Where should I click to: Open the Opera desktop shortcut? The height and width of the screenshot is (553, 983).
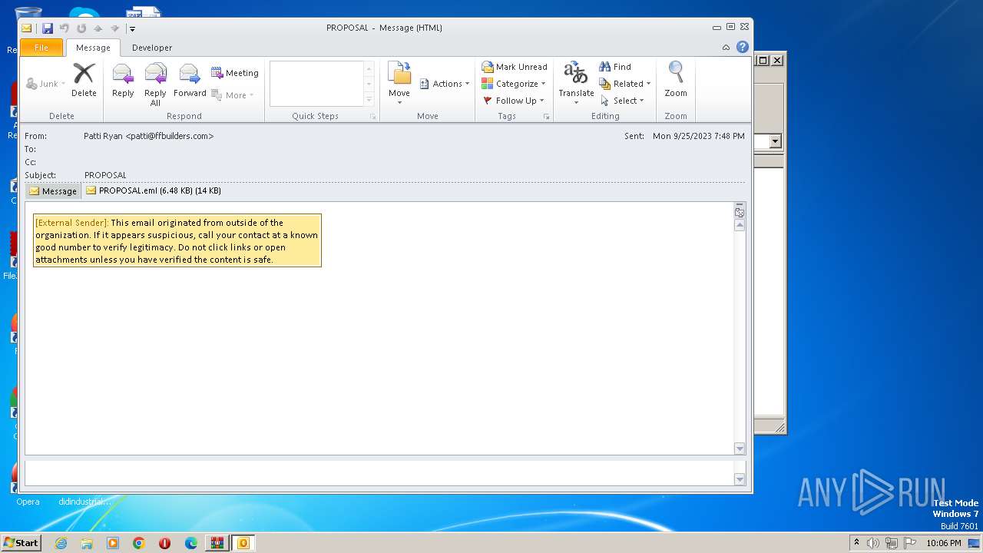point(28,502)
